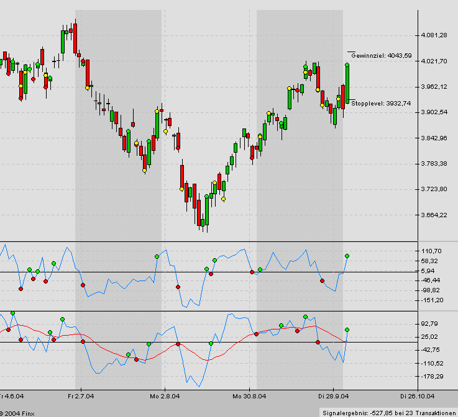Click red dot on lower oscillator after Mo 2.8.04
Screen dimensions: 458x417
178,344
